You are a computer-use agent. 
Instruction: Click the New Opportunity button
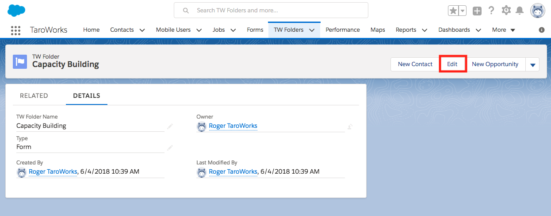495,64
